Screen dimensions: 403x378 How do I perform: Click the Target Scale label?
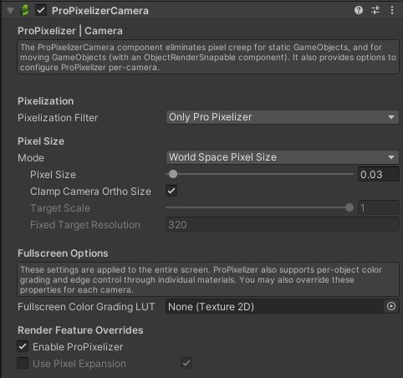(x=60, y=208)
